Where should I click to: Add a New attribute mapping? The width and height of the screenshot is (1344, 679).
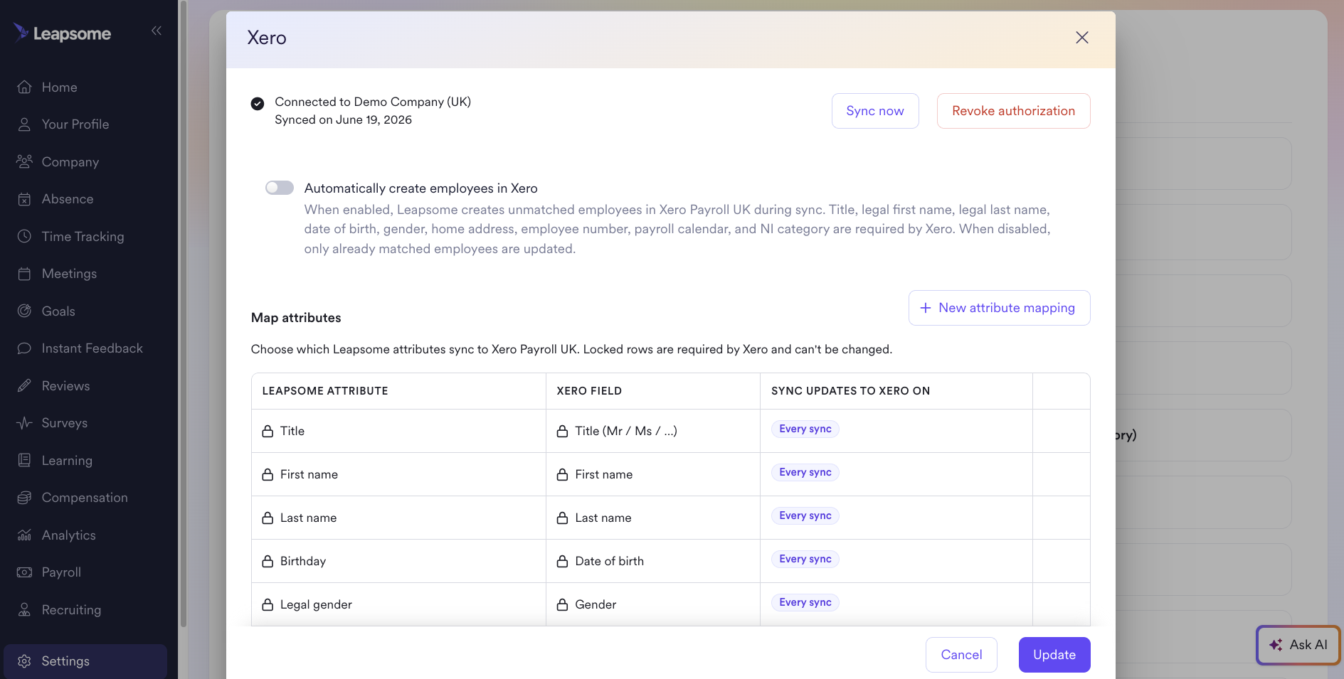click(999, 308)
